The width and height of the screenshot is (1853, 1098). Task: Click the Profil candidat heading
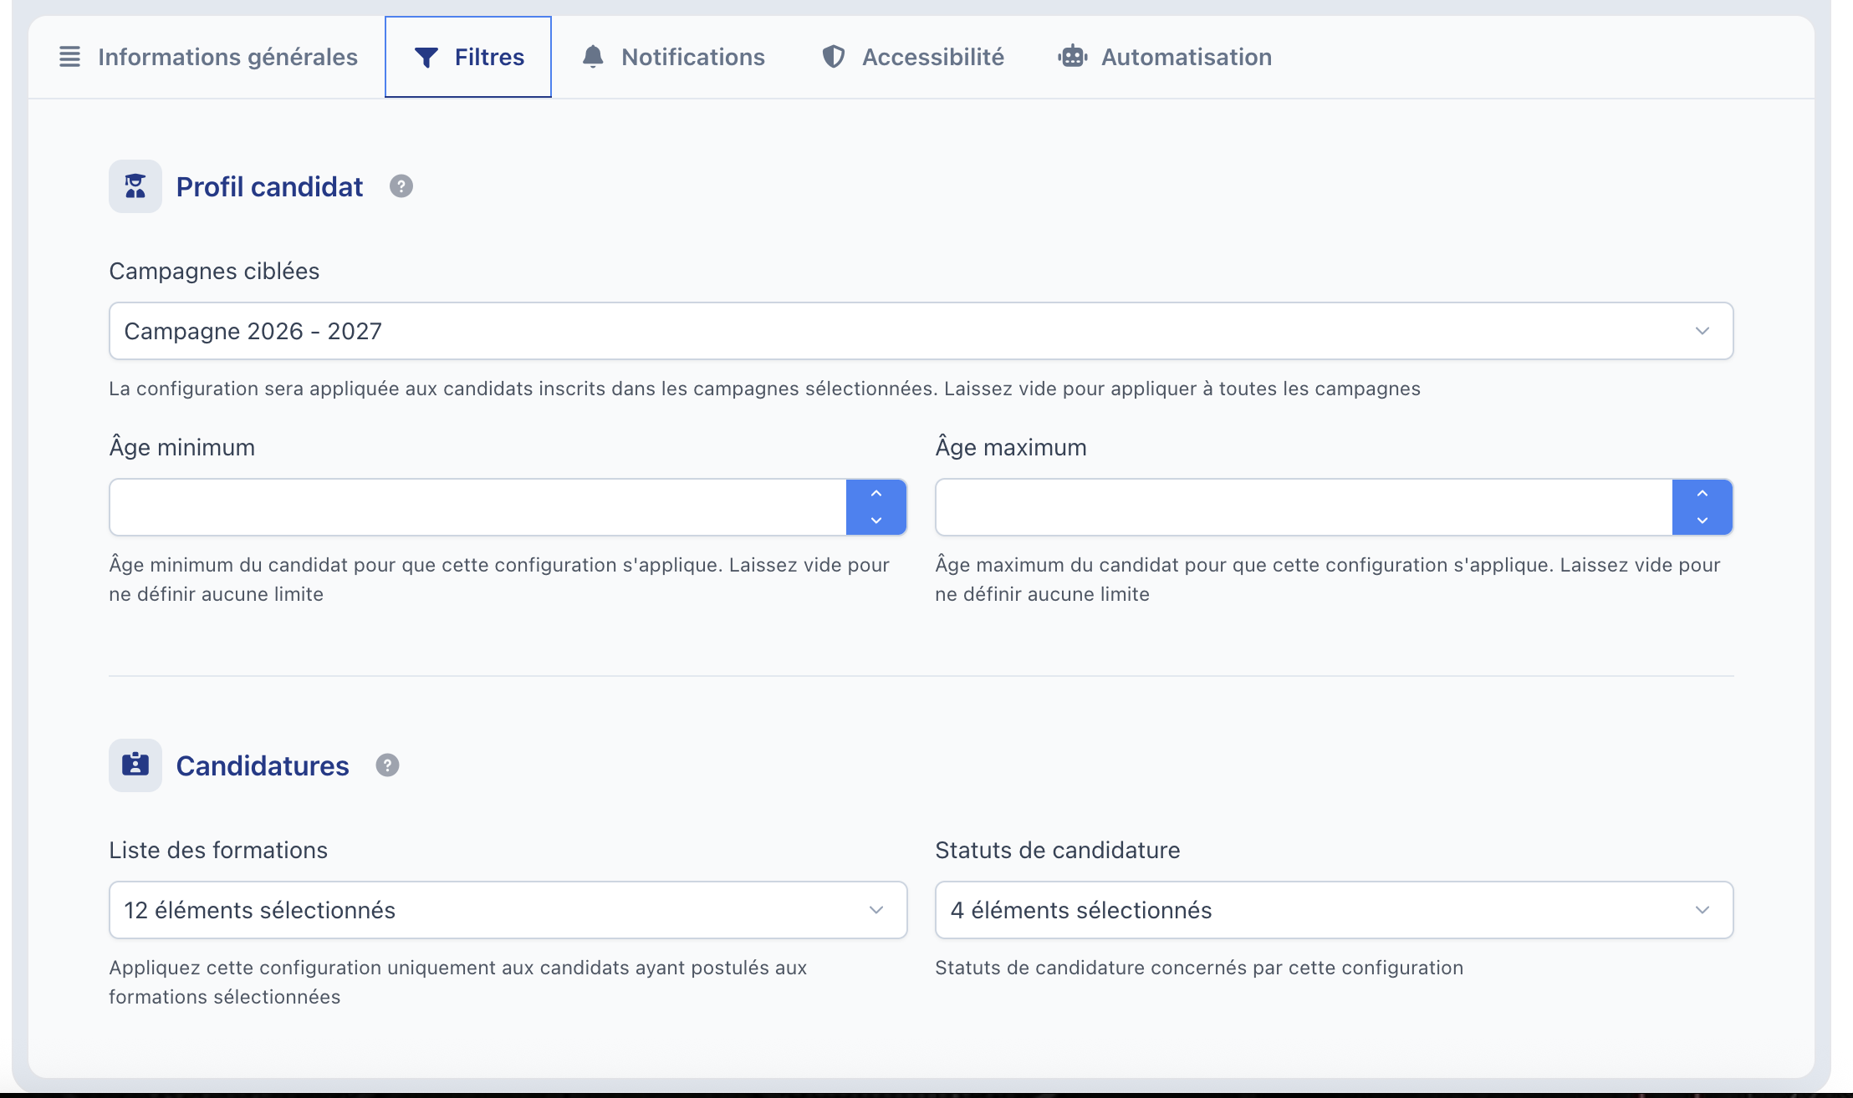pos(269,186)
